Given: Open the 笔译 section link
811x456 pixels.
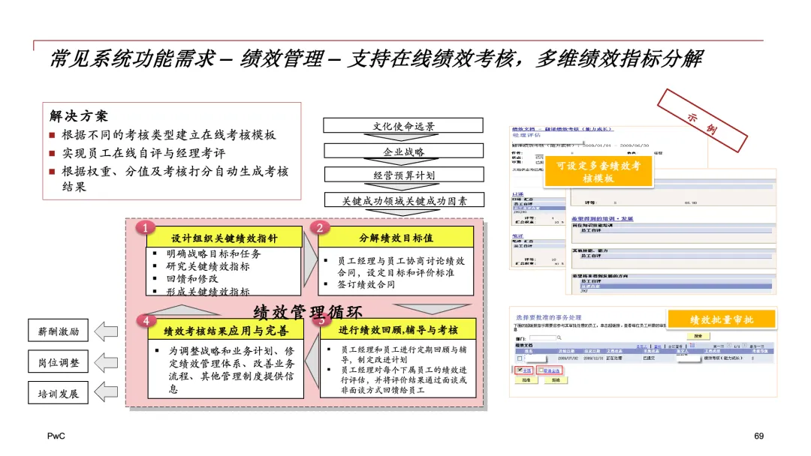Looking at the screenshot, I should [517, 236].
